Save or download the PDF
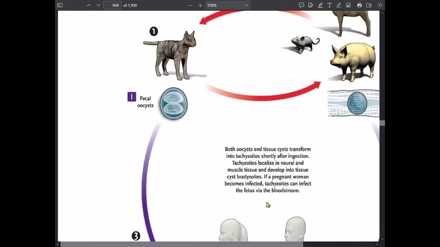Image resolution: width=440 pixels, height=247 pixels. click(x=369, y=5)
